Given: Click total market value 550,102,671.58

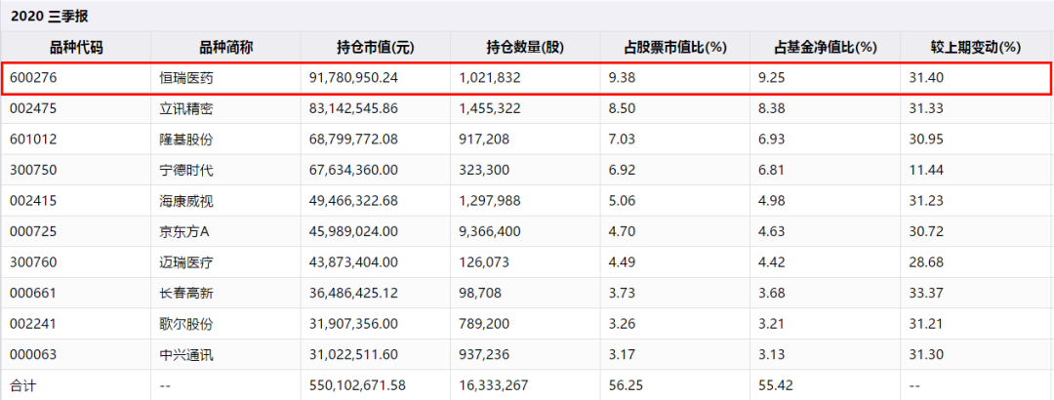Looking at the screenshot, I should (357, 386).
